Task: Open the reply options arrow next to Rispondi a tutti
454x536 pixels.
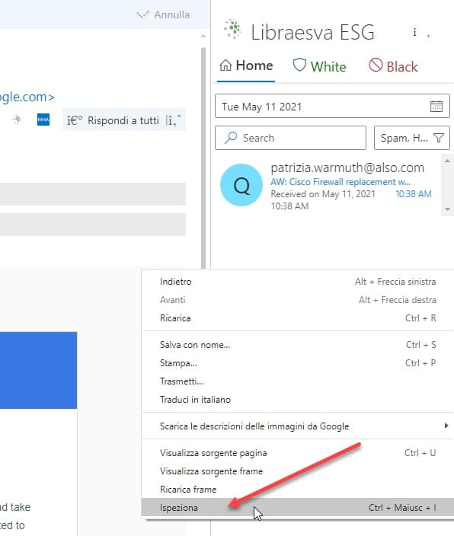Action: pyautogui.click(x=173, y=120)
